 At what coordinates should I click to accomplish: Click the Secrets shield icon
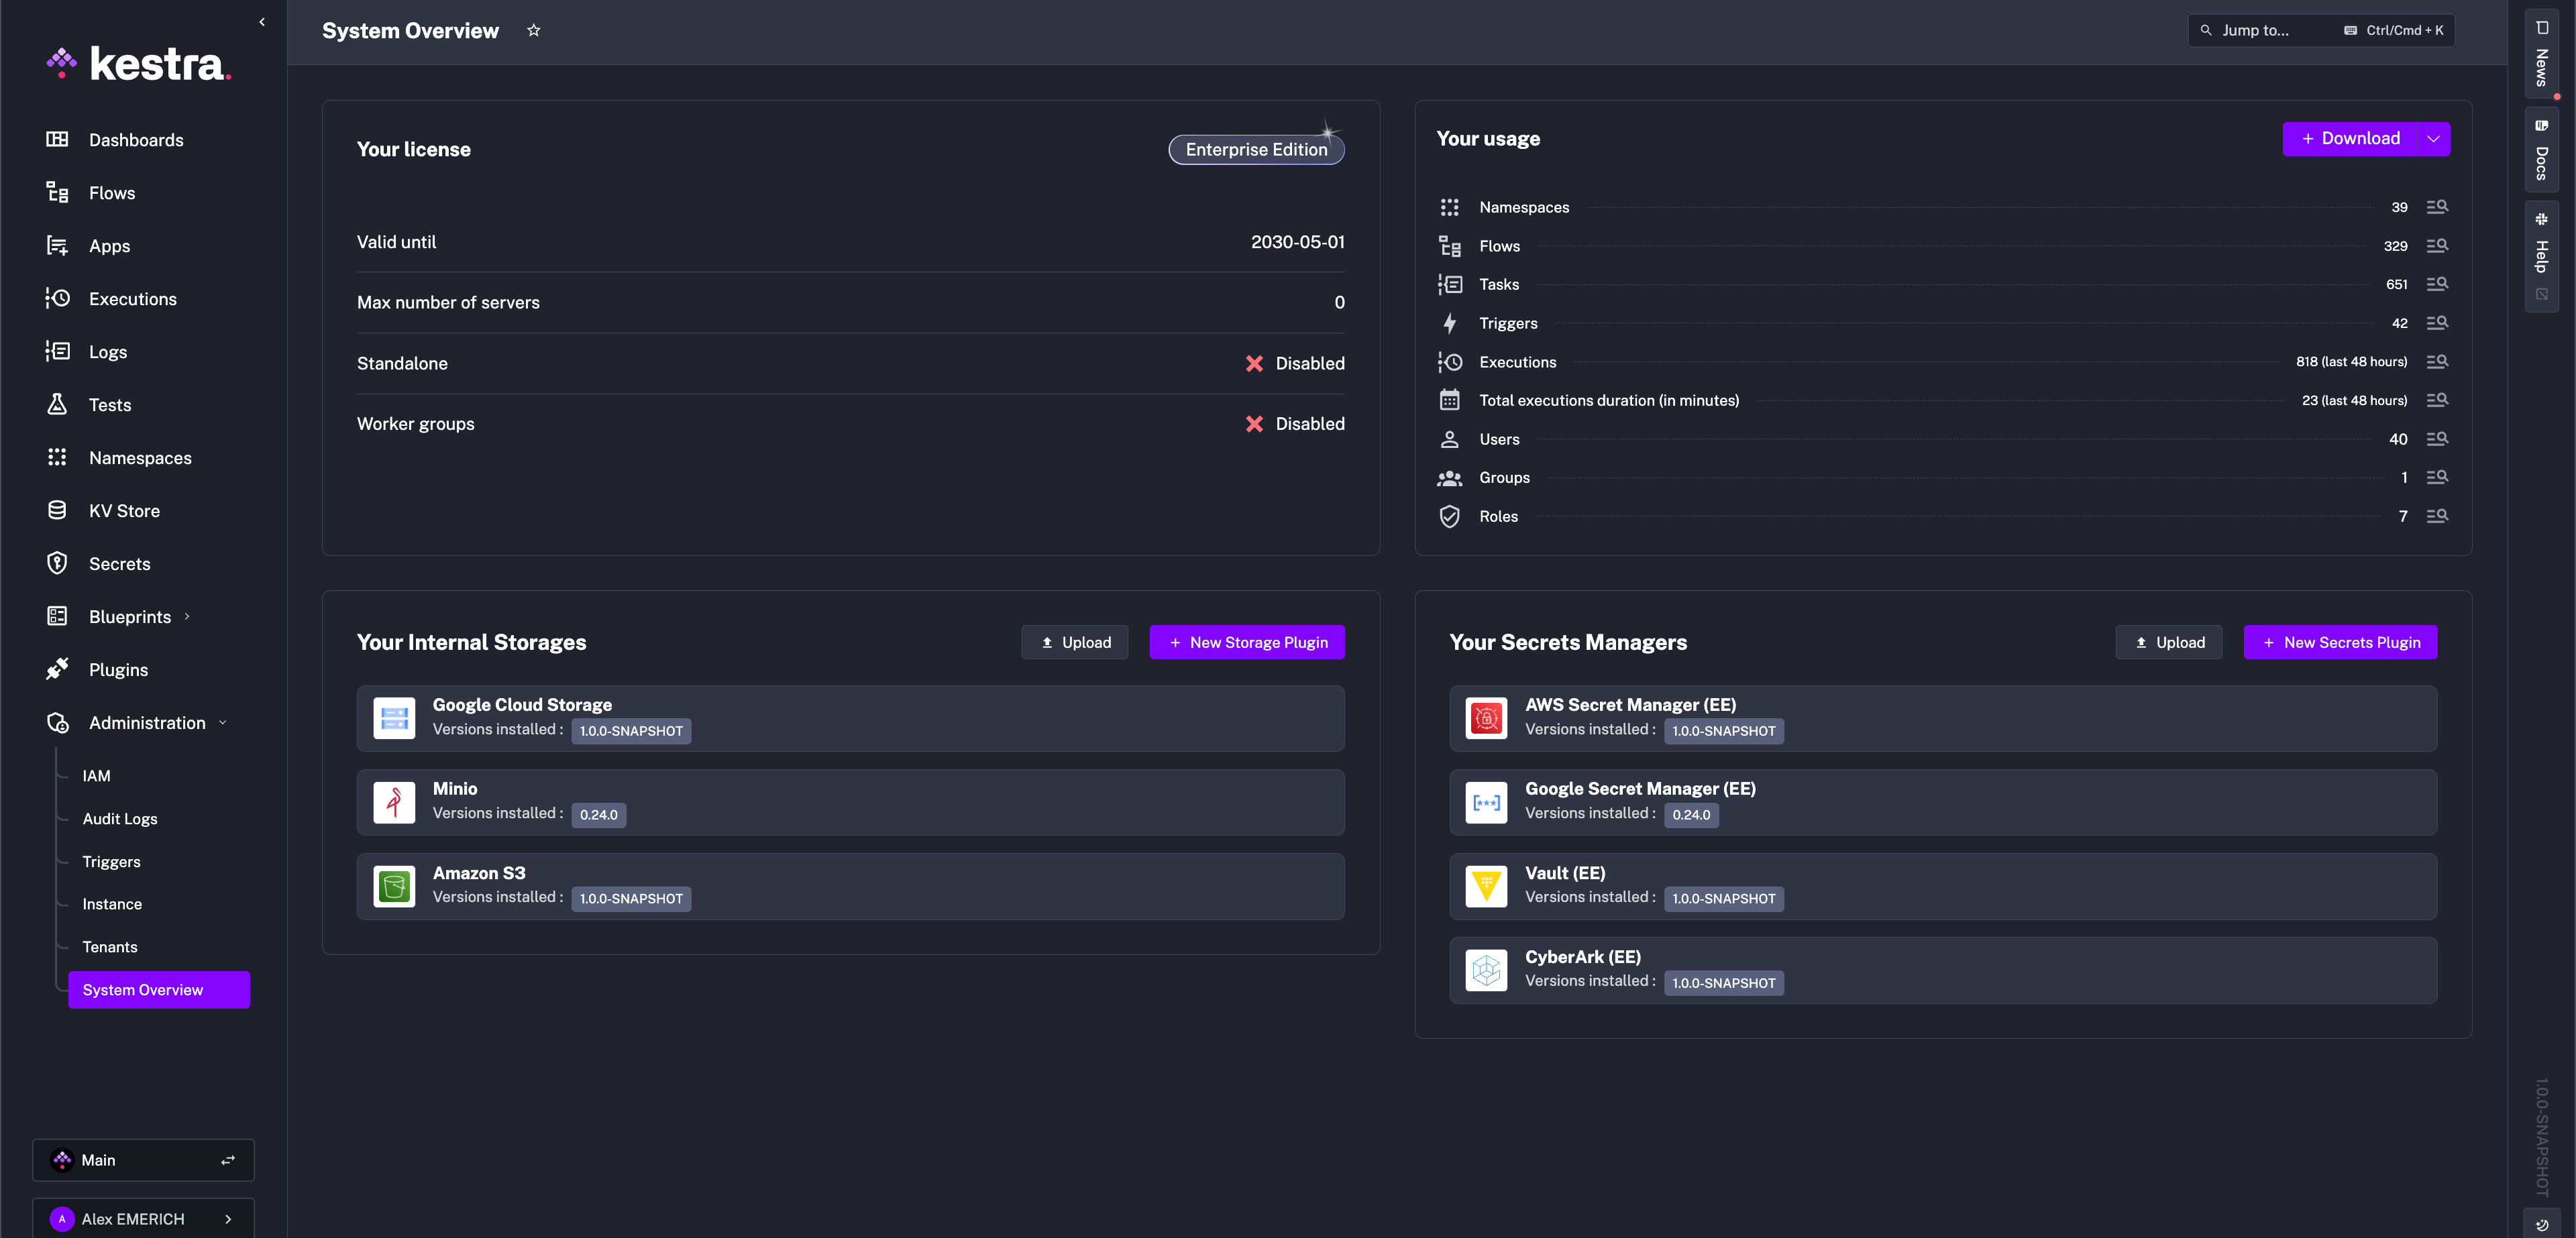click(57, 563)
